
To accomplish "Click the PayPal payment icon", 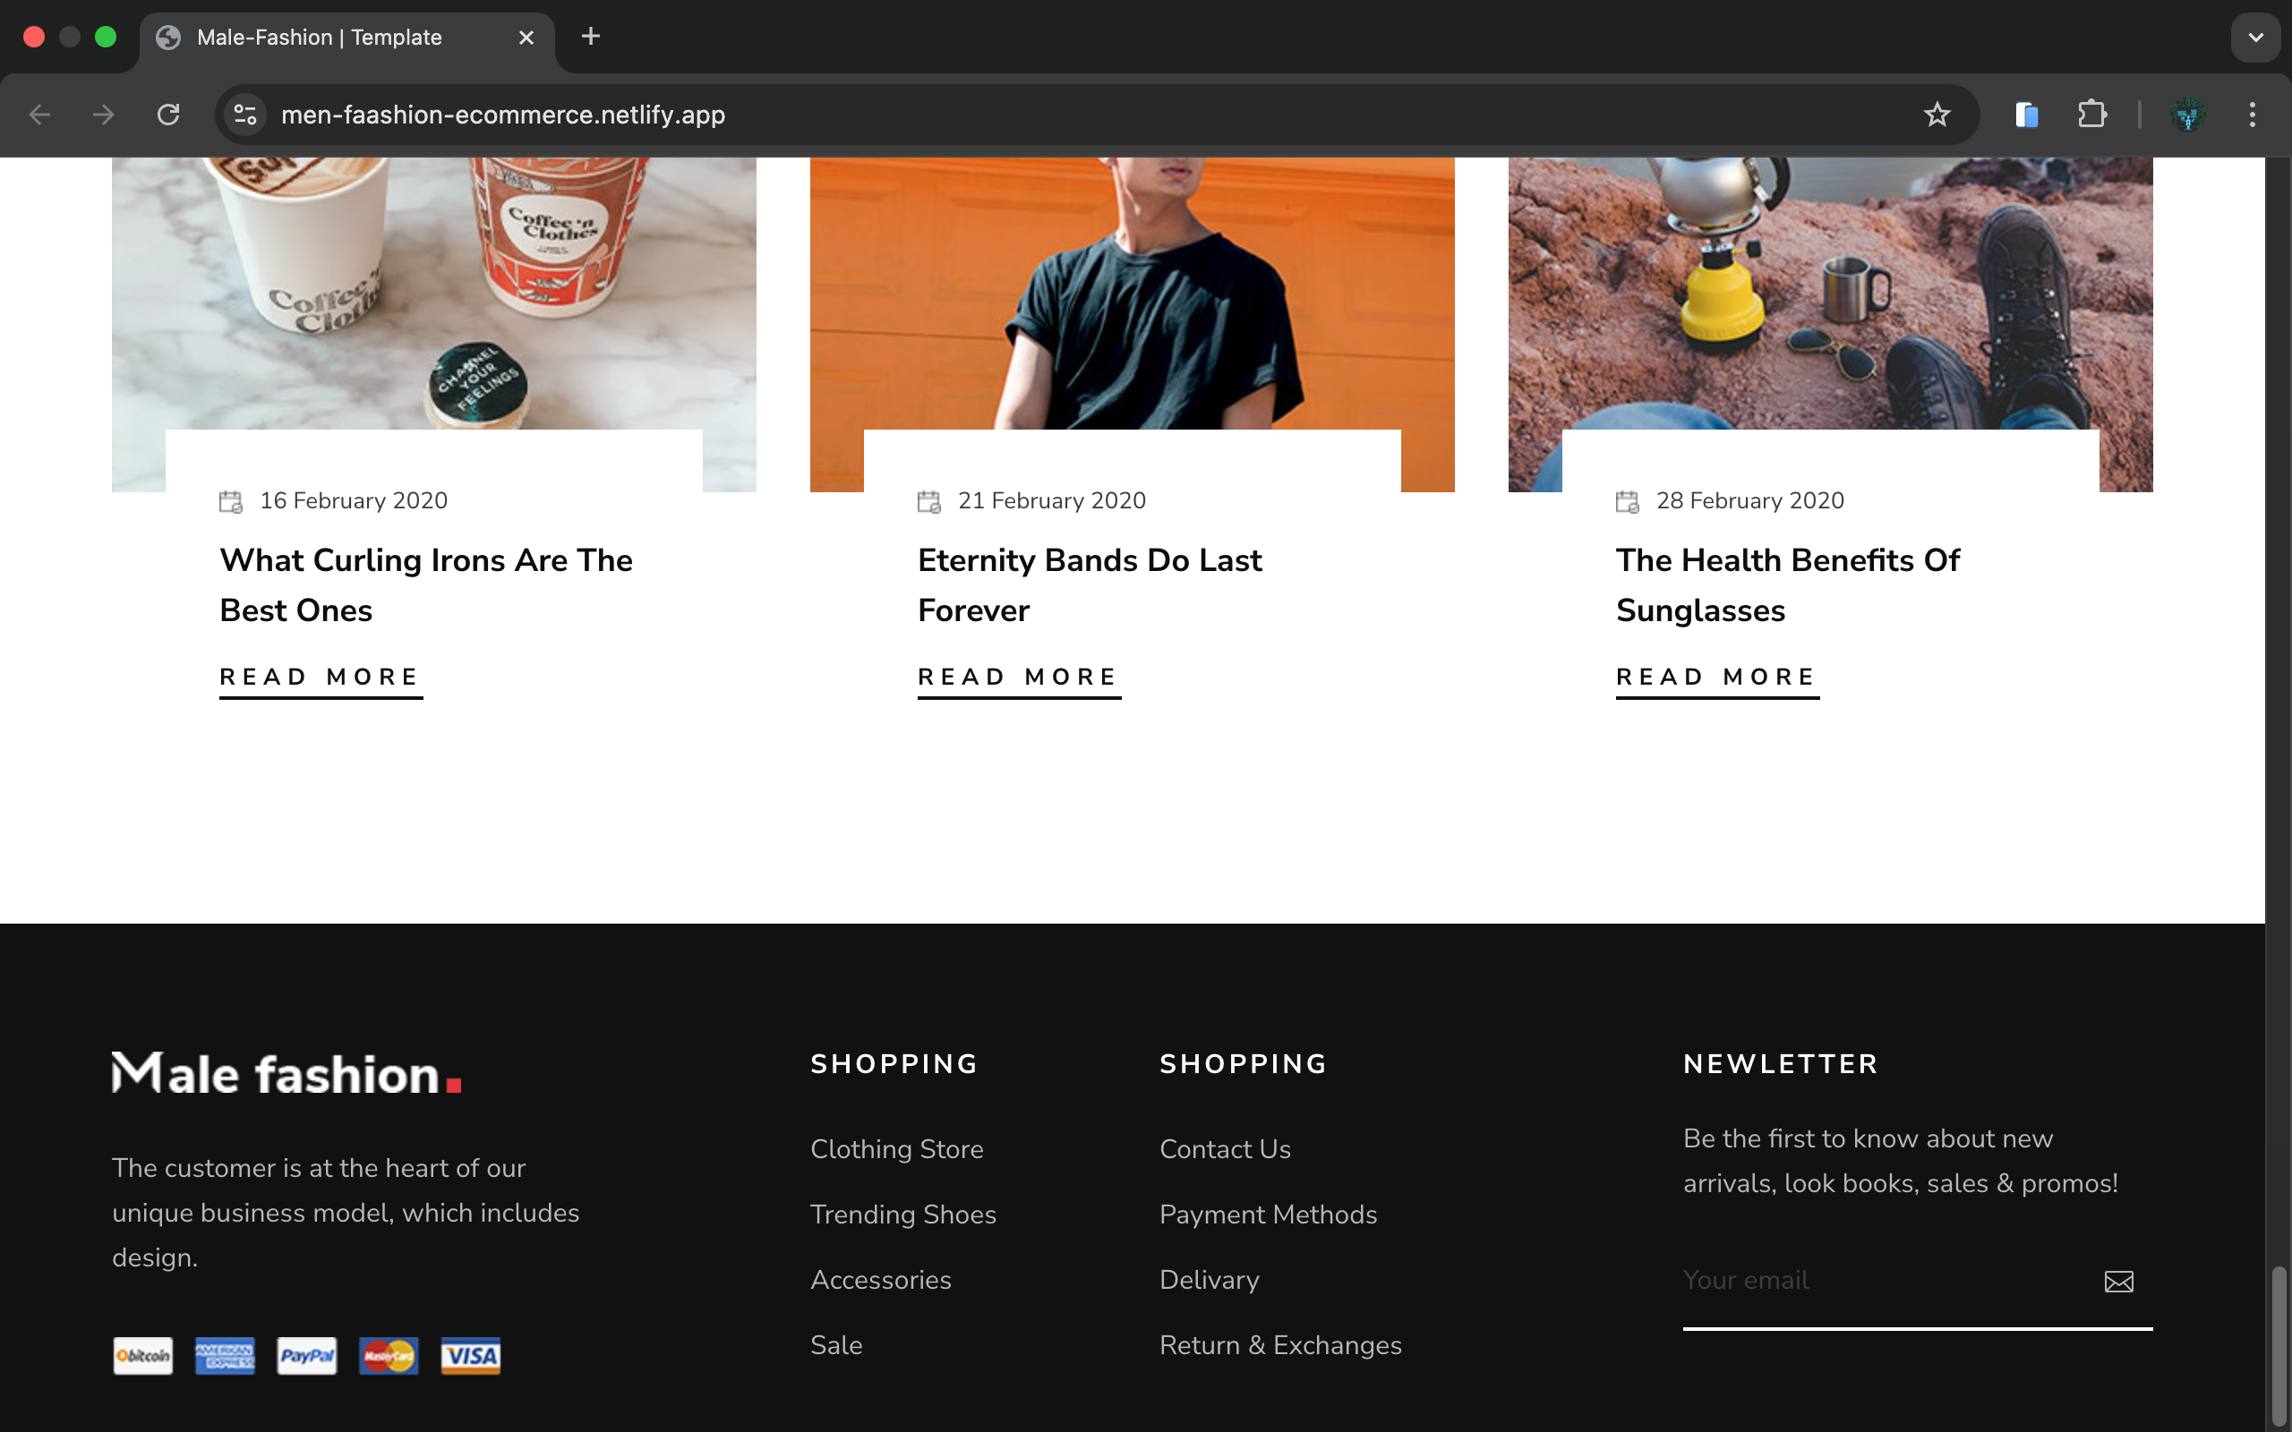I will pyautogui.click(x=307, y=1355).
